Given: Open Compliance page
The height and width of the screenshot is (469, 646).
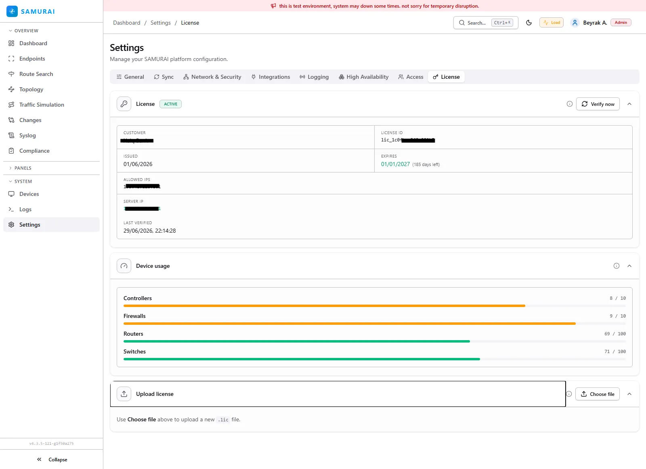Looking at the screenshot, I should [51, 151].
